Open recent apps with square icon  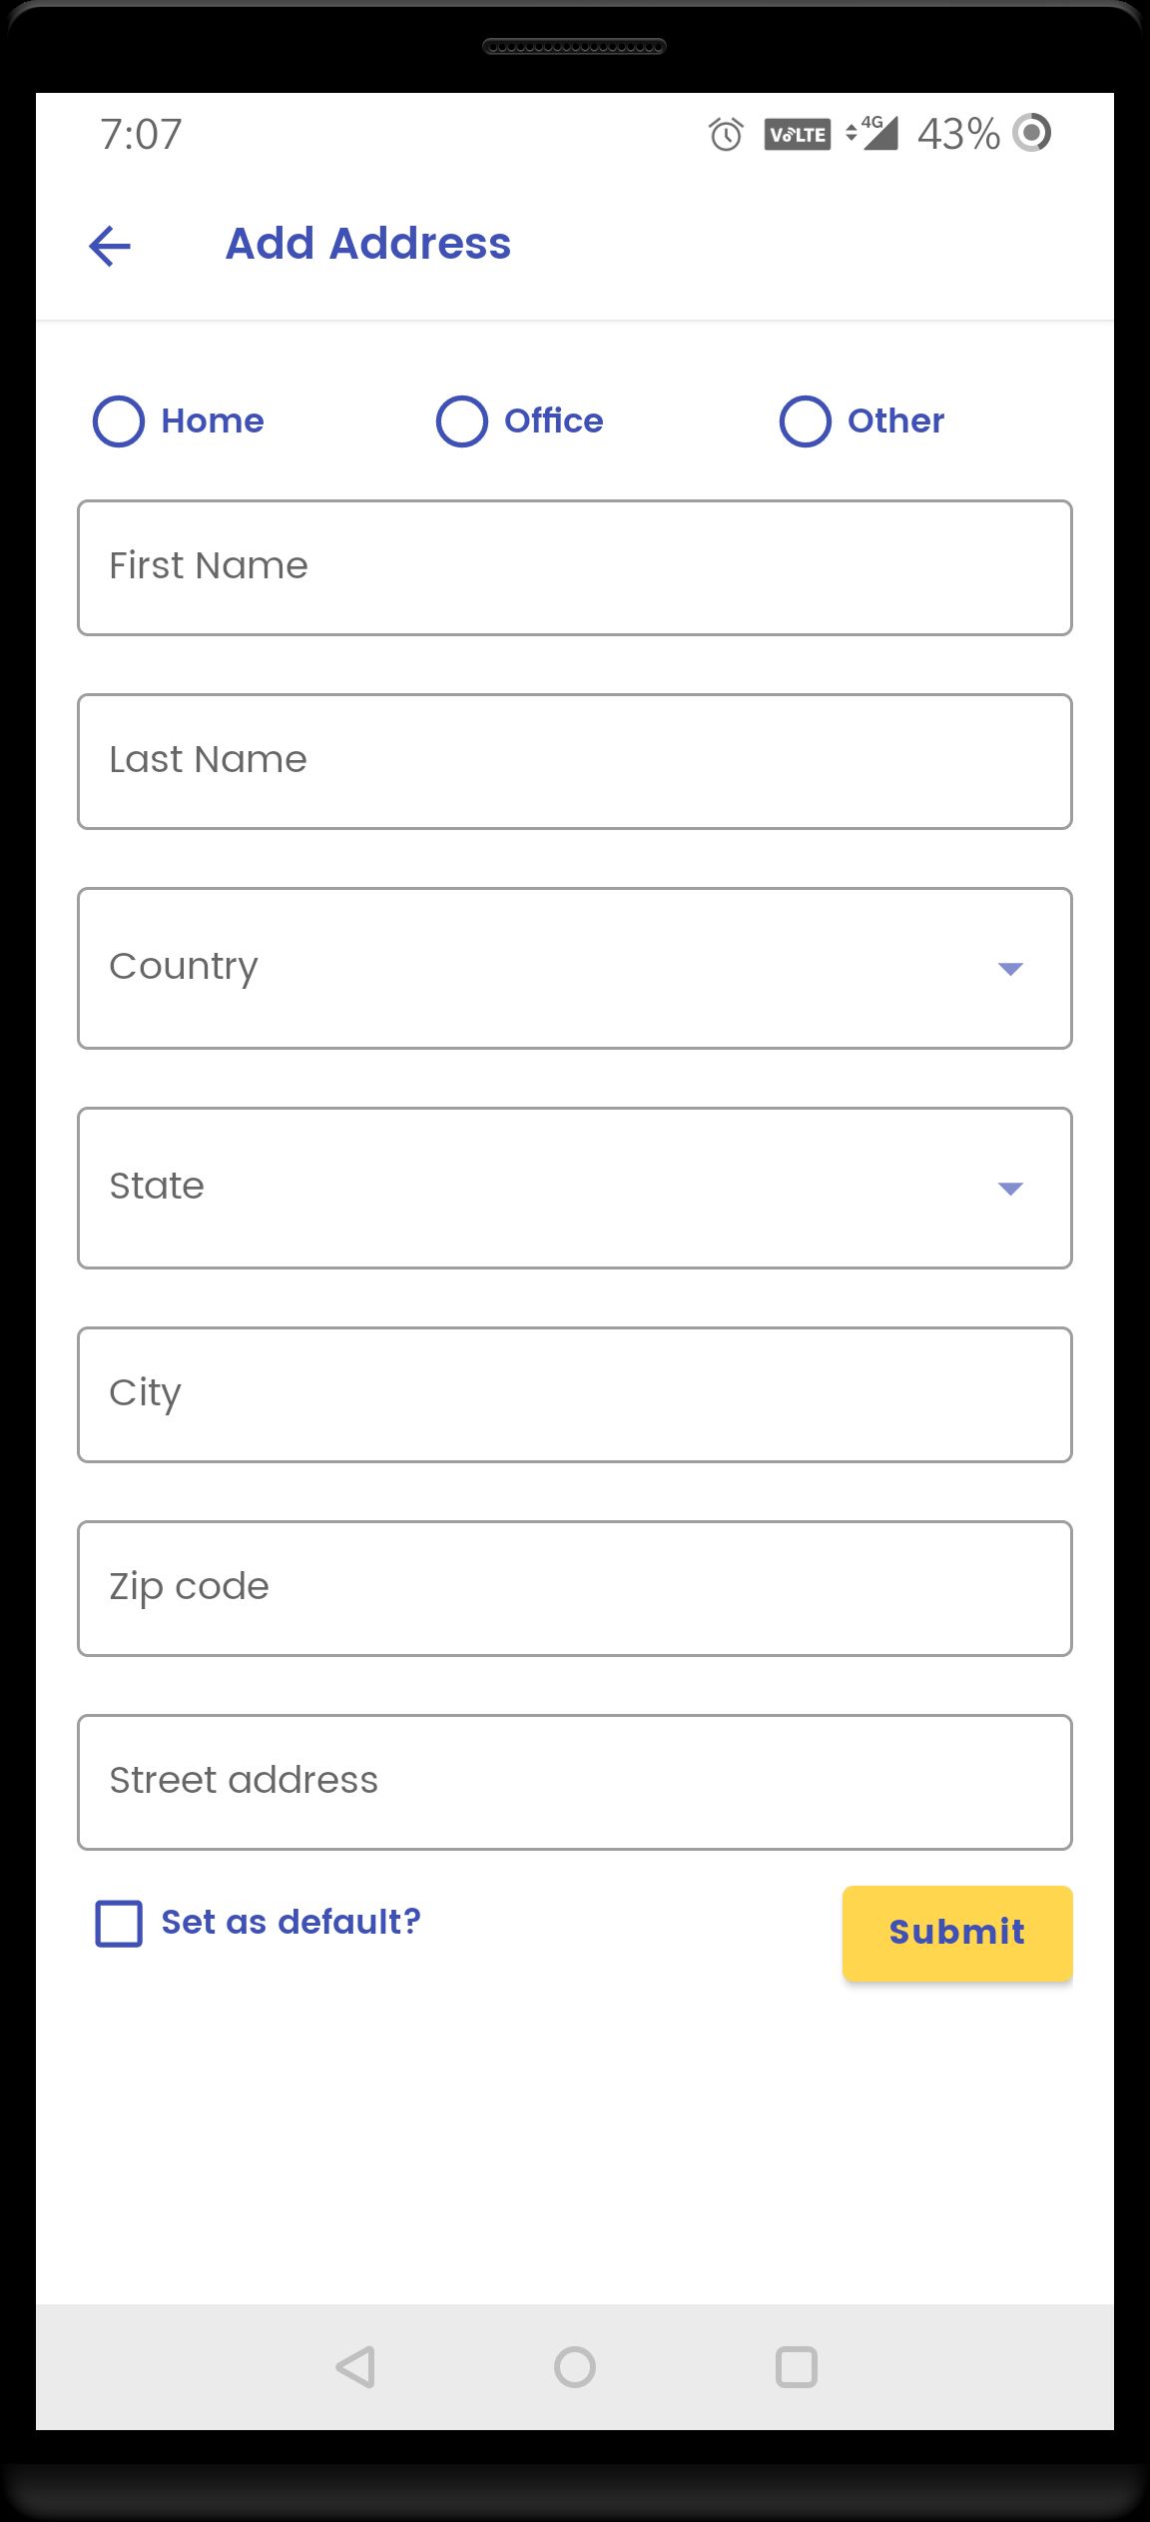(796, 2366)
